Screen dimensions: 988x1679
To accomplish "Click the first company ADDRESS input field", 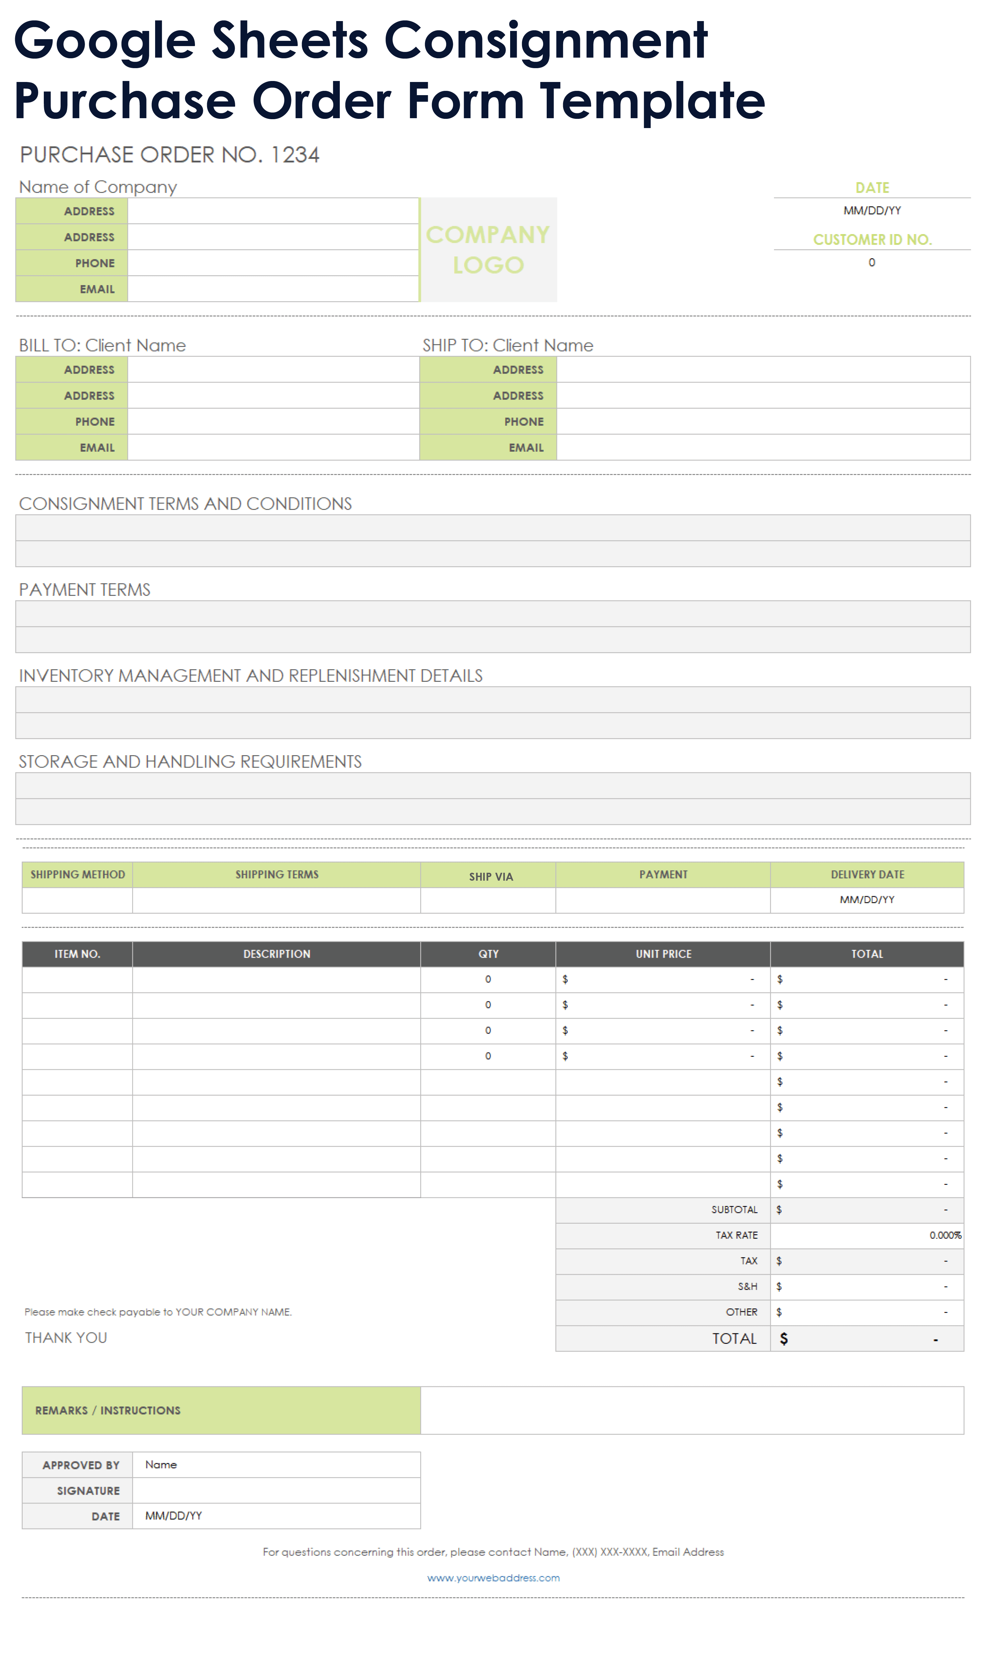I will click(x=273, y=211).
